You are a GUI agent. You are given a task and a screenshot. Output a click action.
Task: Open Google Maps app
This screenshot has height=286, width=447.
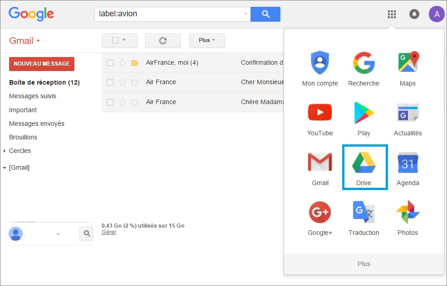pyautogui.click(x=408, y=69)
